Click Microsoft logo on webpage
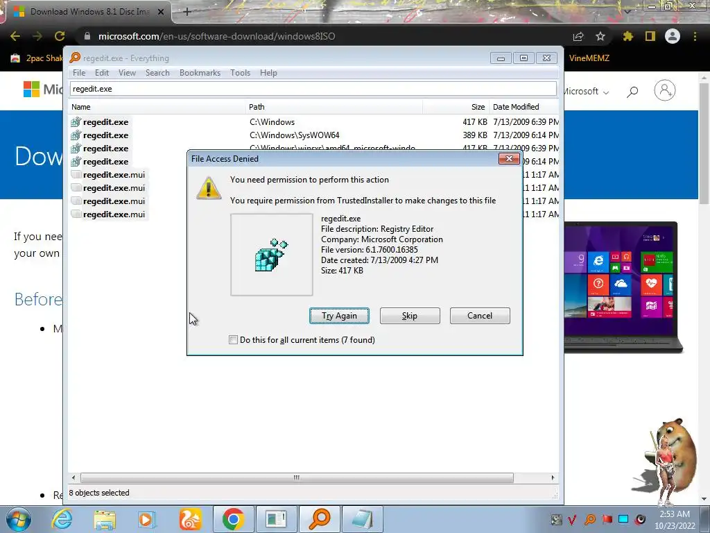The image size is (710, 533). pyautogui.click(x=42, y=90)
